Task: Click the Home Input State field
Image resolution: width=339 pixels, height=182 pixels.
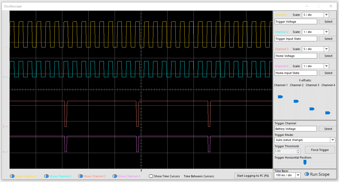Action: 296,73
